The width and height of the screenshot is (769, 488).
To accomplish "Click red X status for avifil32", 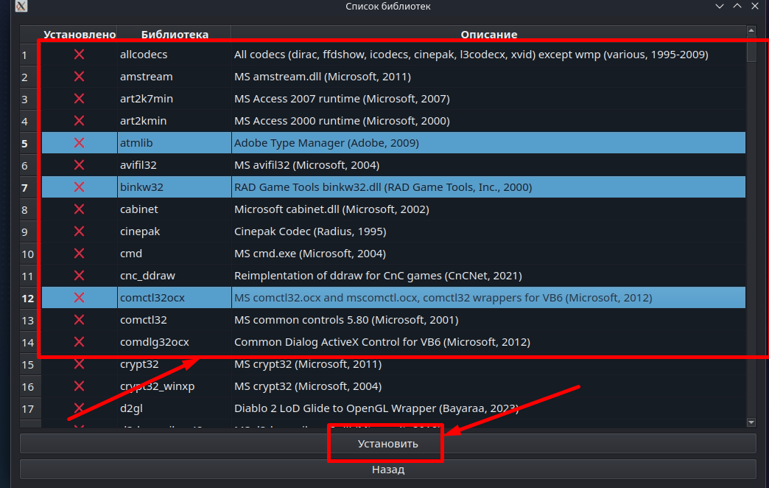I will pyautogui.click(x=79, y=165).
